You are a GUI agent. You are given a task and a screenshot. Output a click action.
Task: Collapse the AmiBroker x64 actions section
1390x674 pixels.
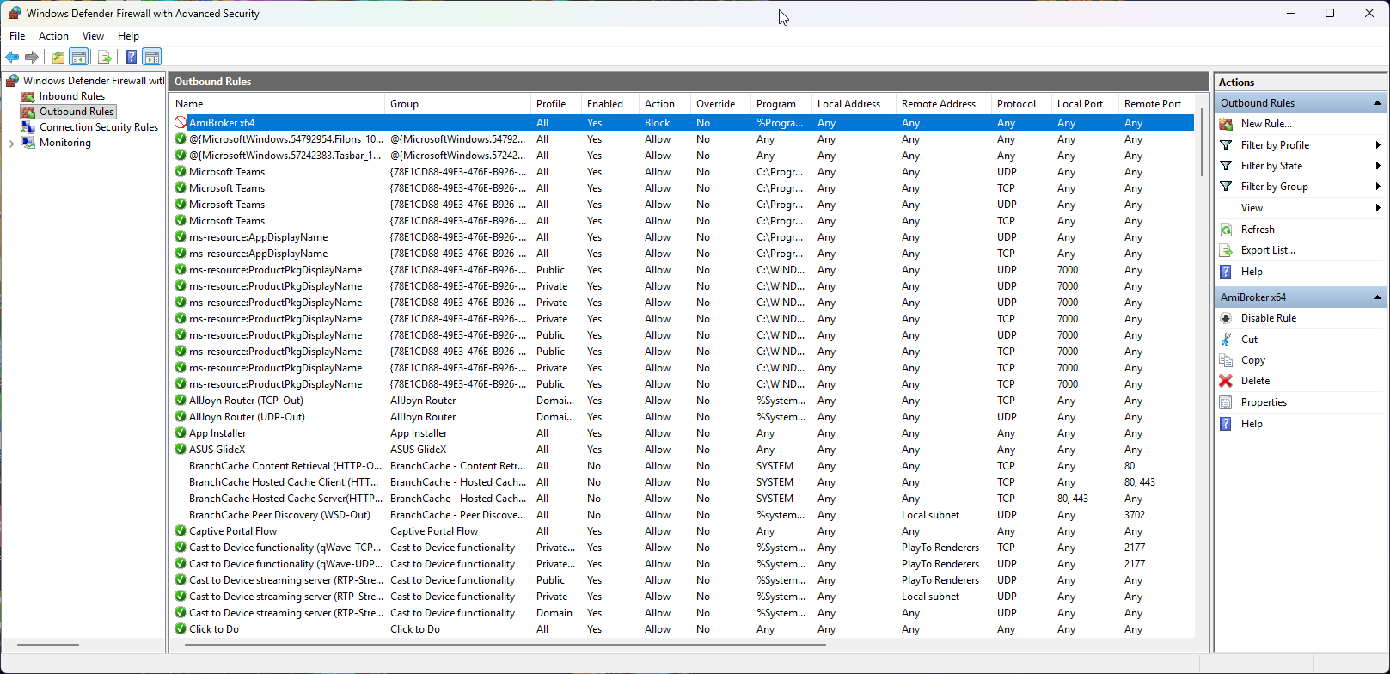pos(1377,297)
